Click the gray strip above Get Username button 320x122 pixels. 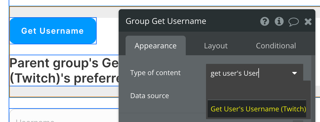(64, 12)
